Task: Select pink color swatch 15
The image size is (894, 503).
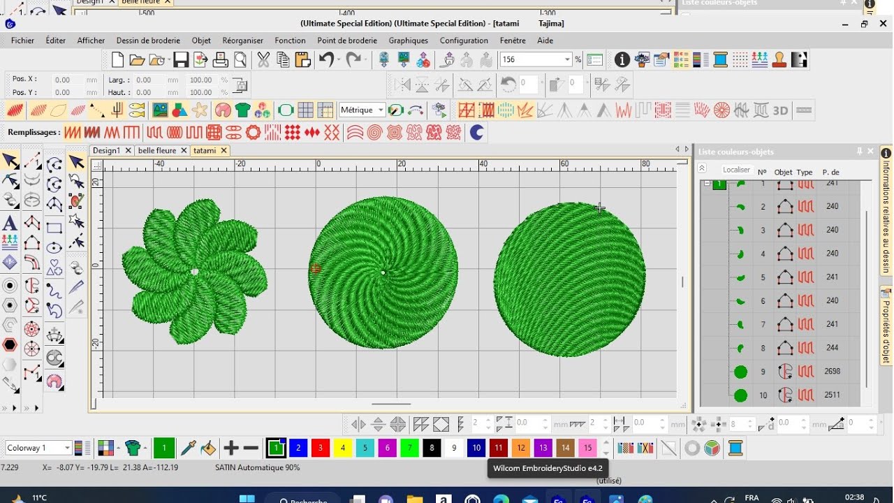Action: point(588,448)
